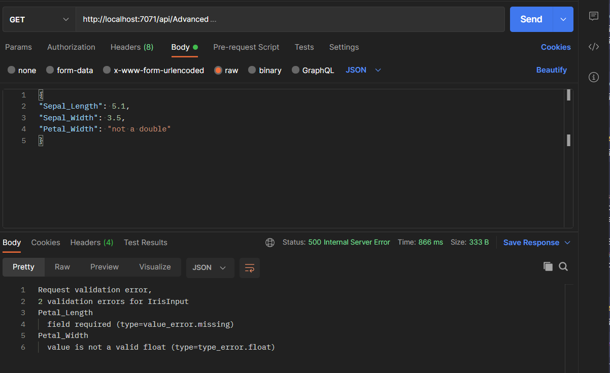This screenshot has width=610, height=373.
Task: Open the comments panel
Action: pyautogui.click(x=594, y=16)
